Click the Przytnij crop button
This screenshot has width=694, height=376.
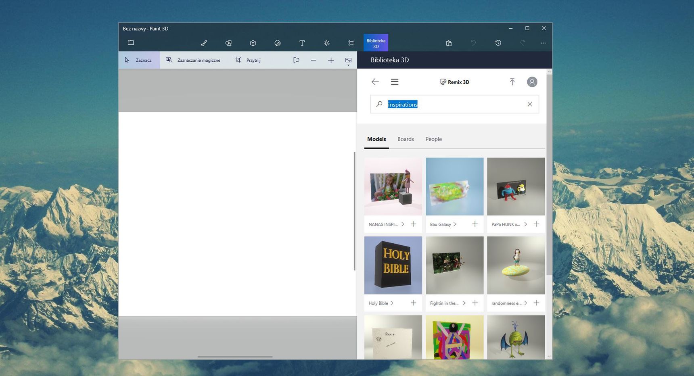click(248, 60)
